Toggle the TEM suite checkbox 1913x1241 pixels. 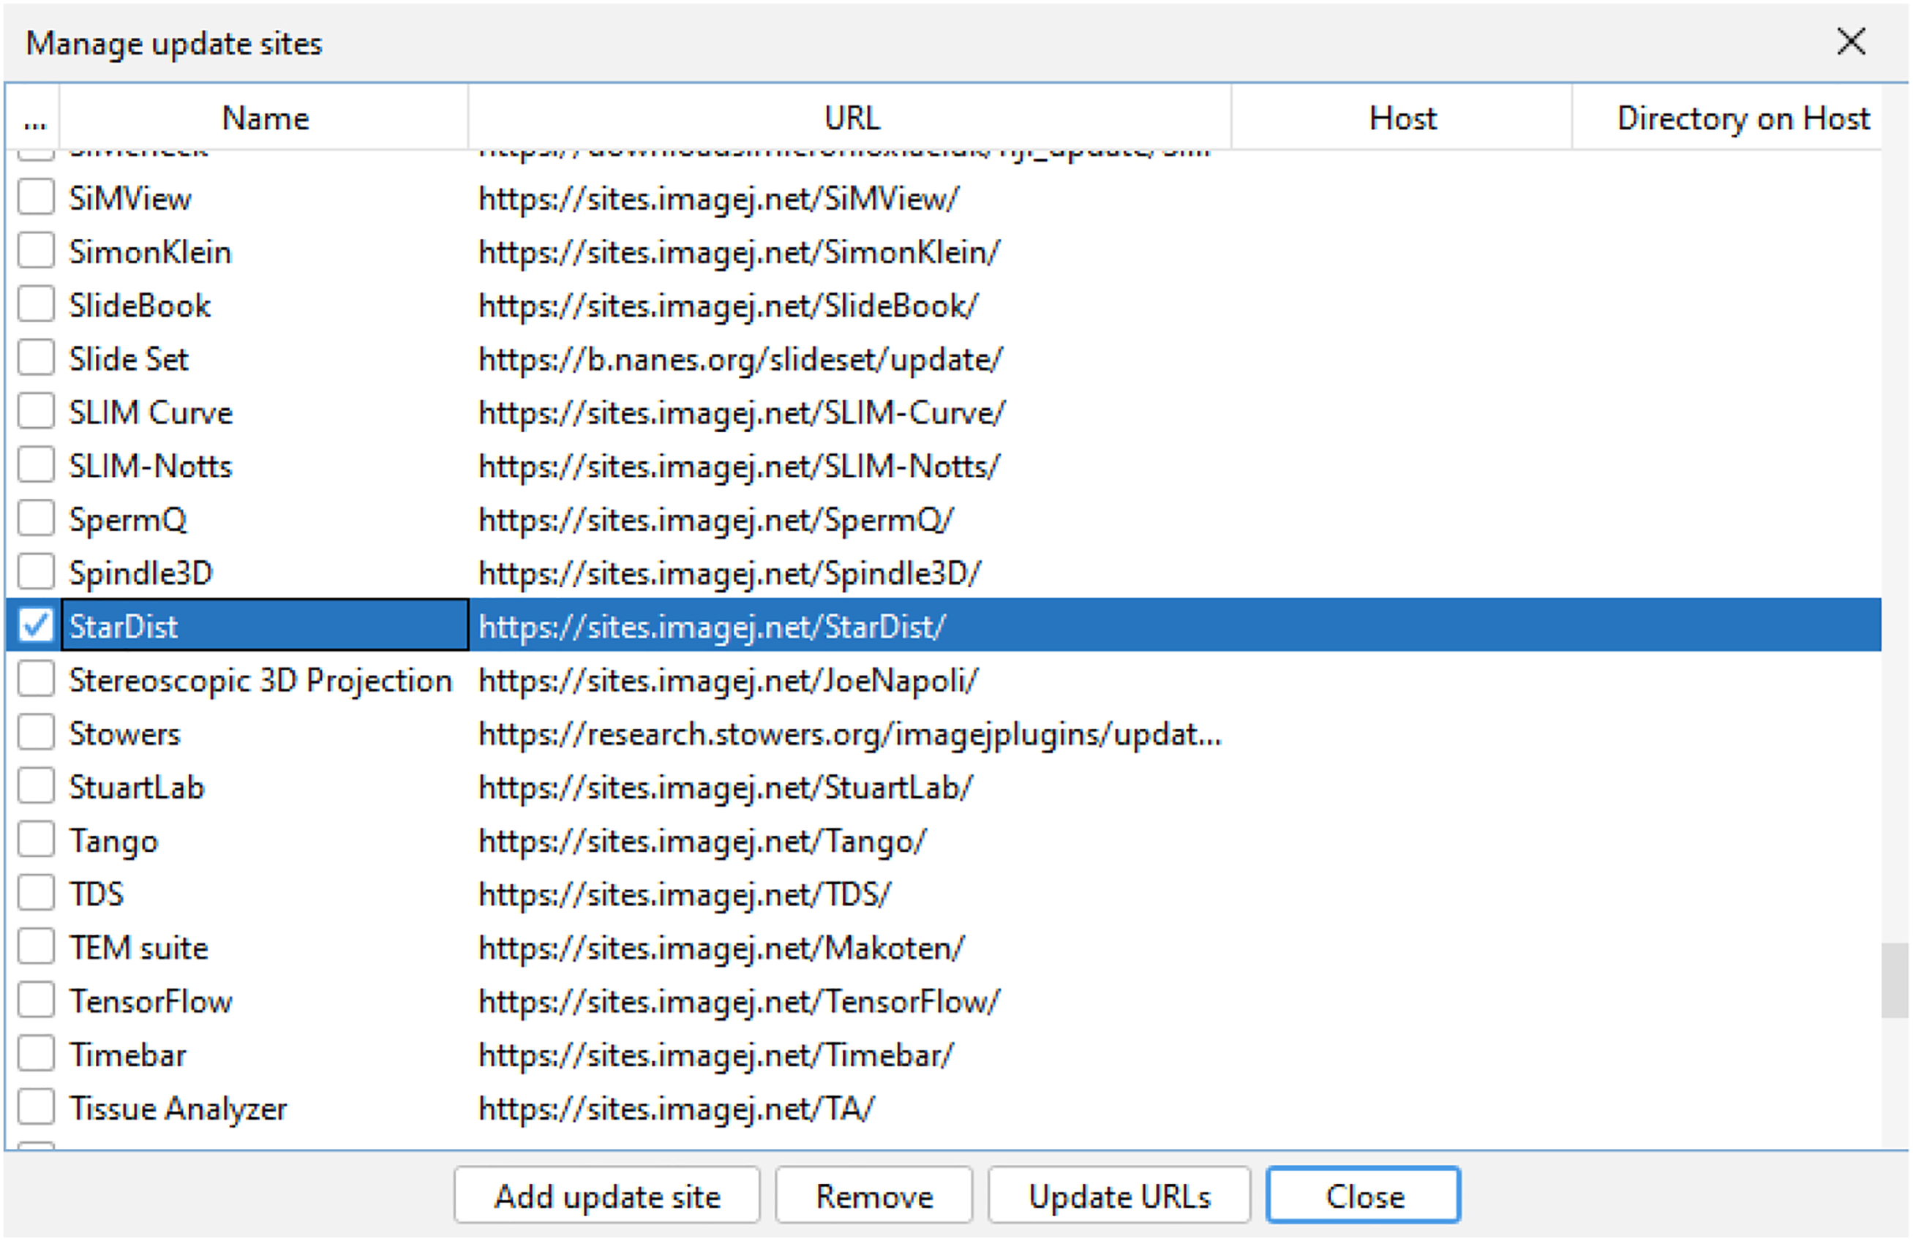[x=36, y=947]
